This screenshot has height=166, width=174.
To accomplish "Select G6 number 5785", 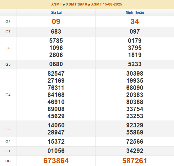I will pyautogui.click(x=56, y=41).
